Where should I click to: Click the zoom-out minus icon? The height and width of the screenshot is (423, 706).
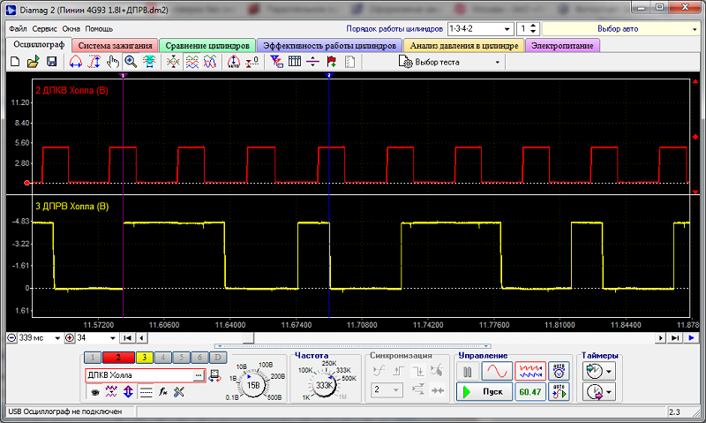[11, 338]
